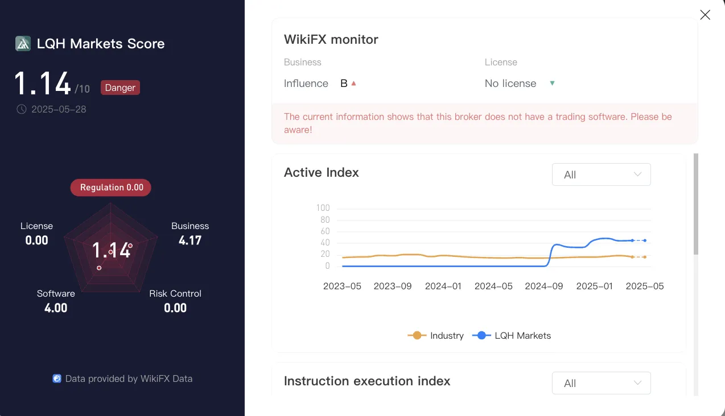Click the Software 4.00 radar label
Image resolution: width=725 pixels, height=416 pixels.
[56, 301]
